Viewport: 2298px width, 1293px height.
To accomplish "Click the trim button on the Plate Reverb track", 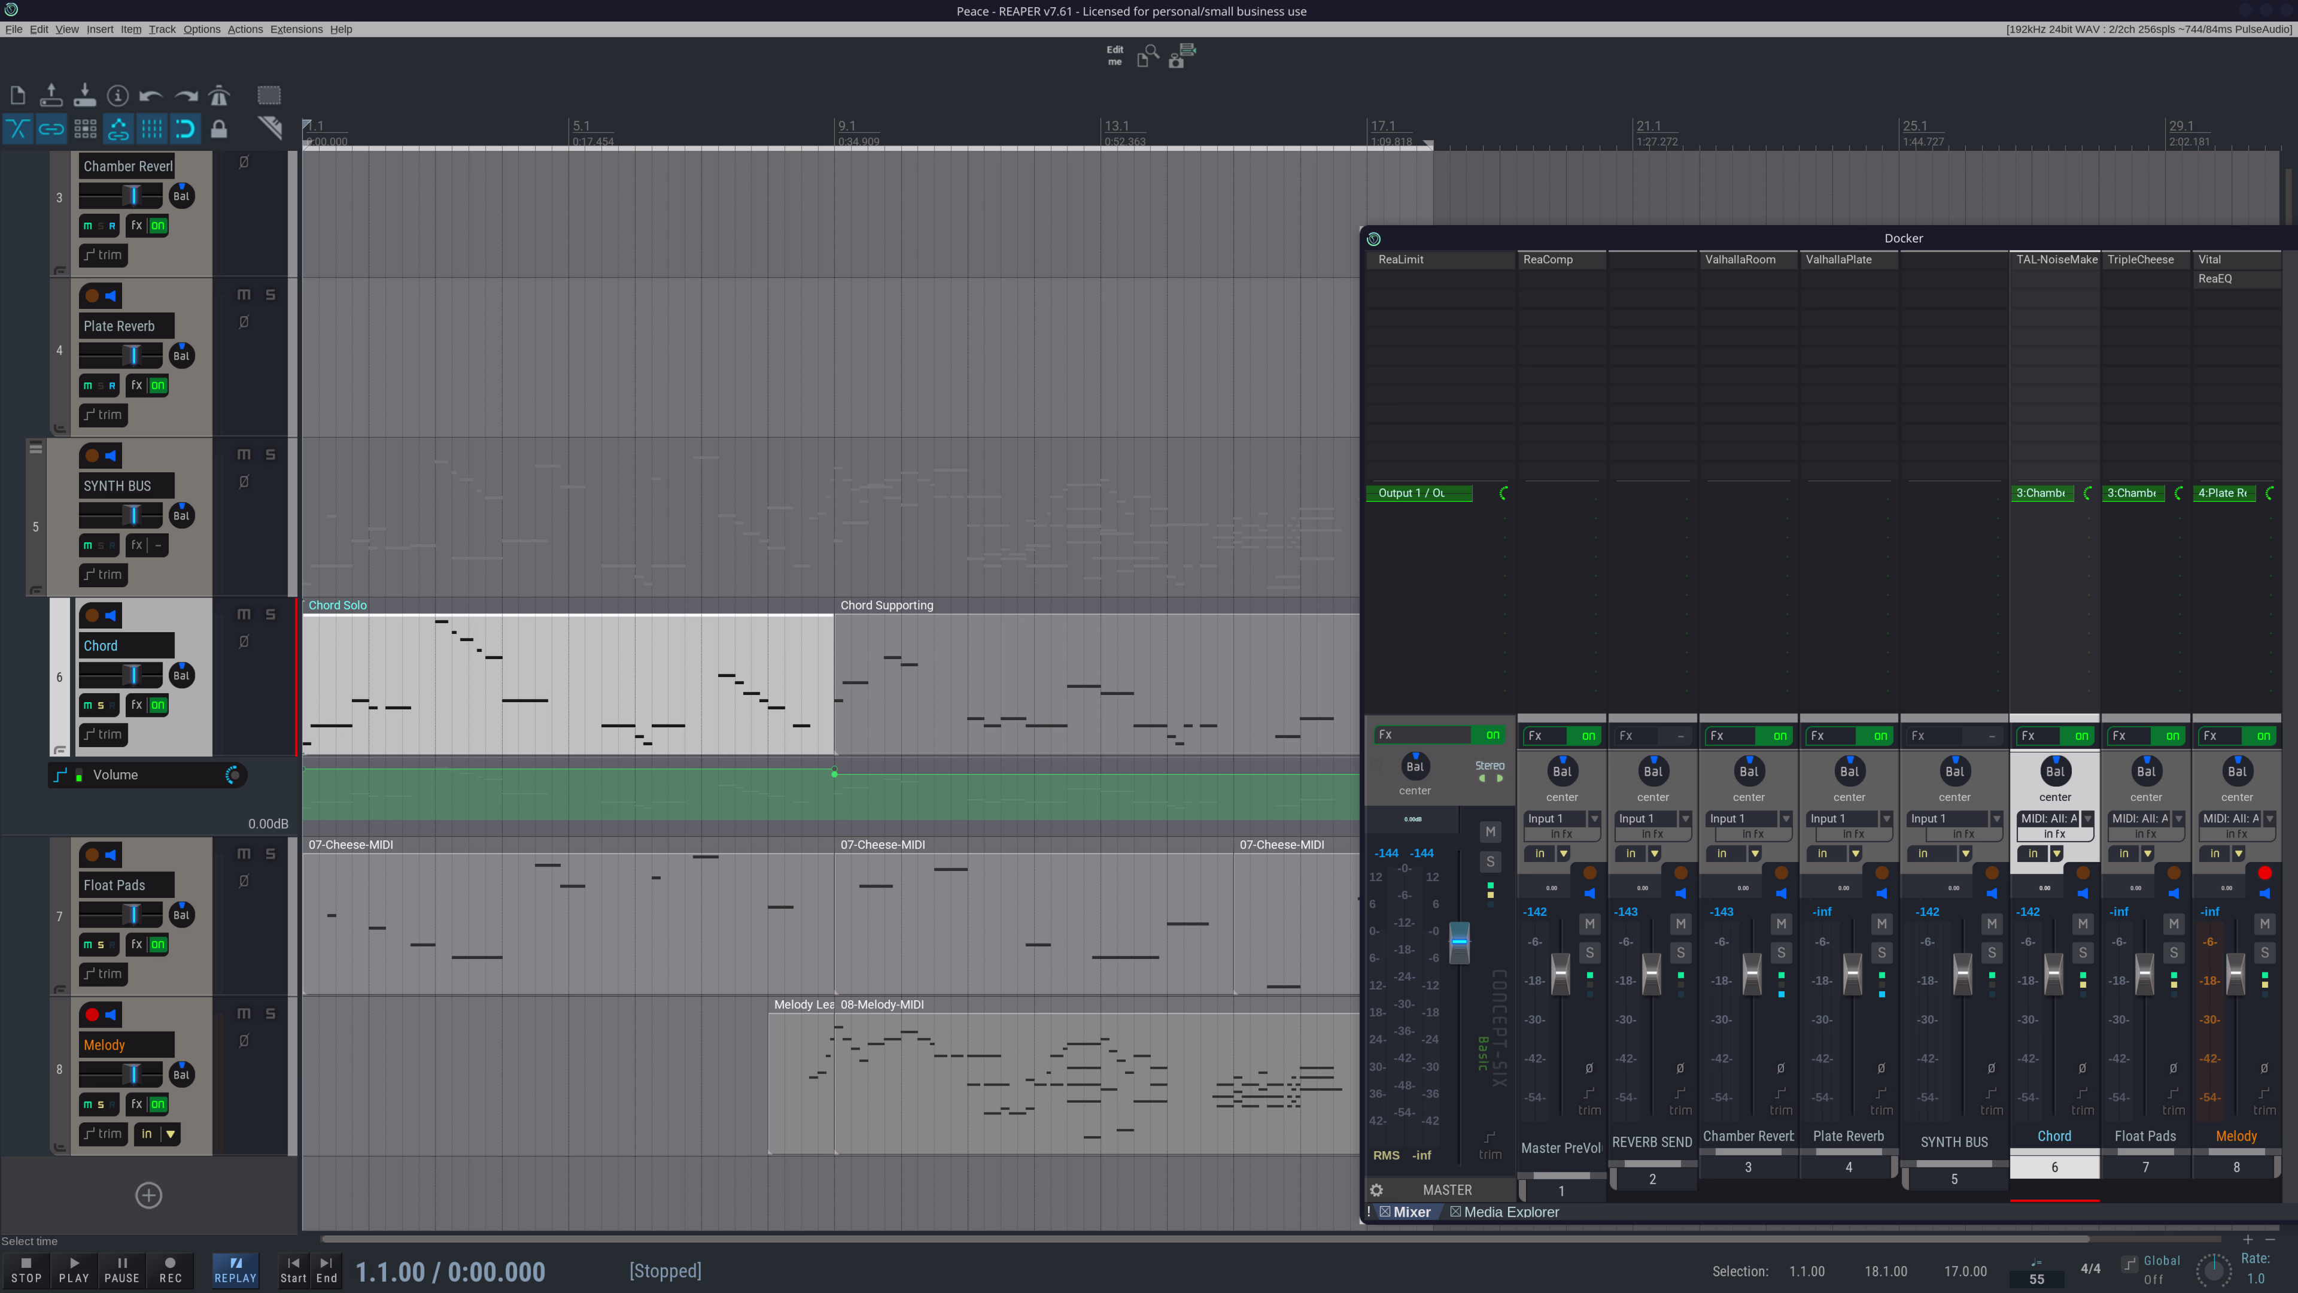I will tap(102, 414).
